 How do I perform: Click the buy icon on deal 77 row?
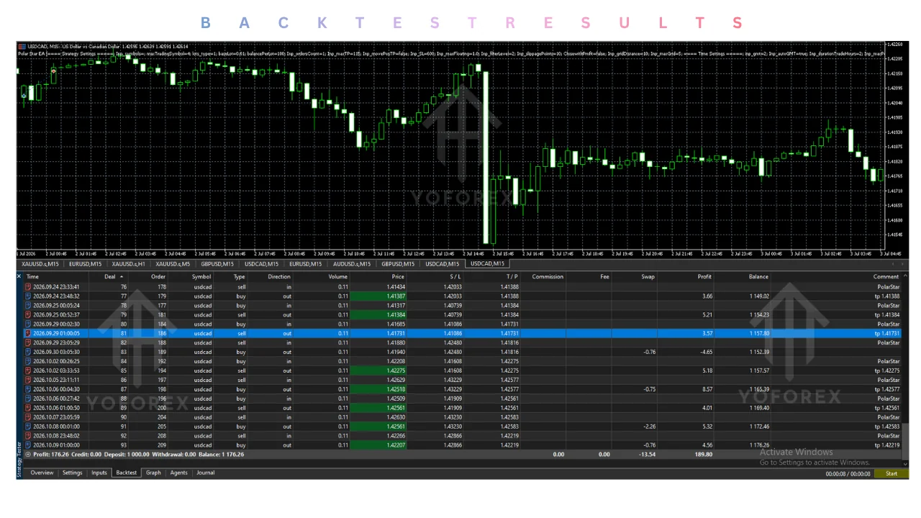pos(27,296)
